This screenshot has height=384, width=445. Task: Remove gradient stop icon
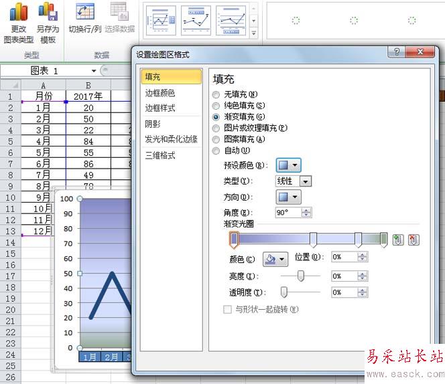click(414, 239)
